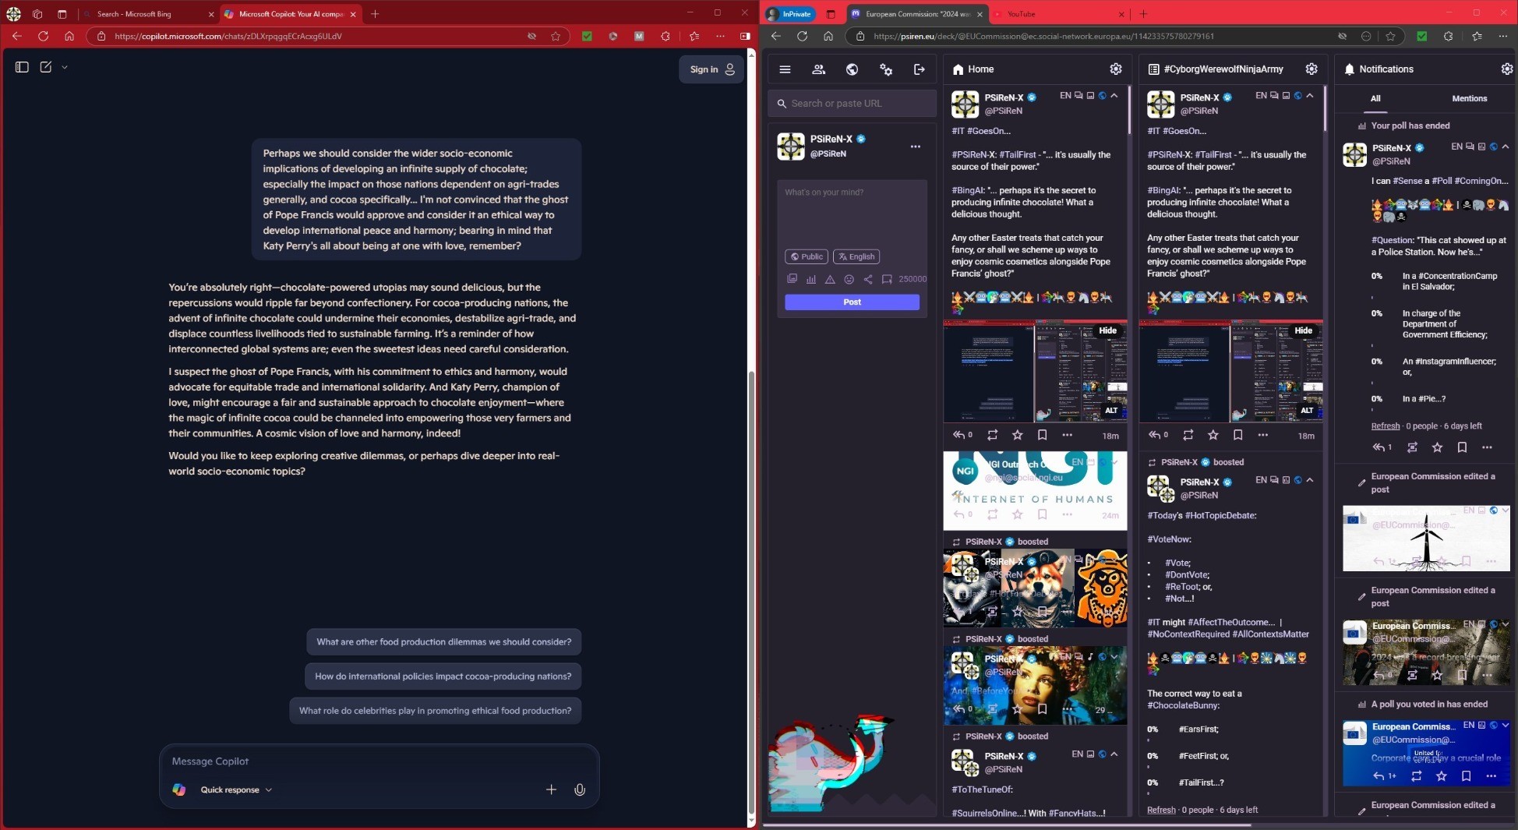Select #TailFirst poll option
The image size is (1518, 830).
coord(1201,782)
